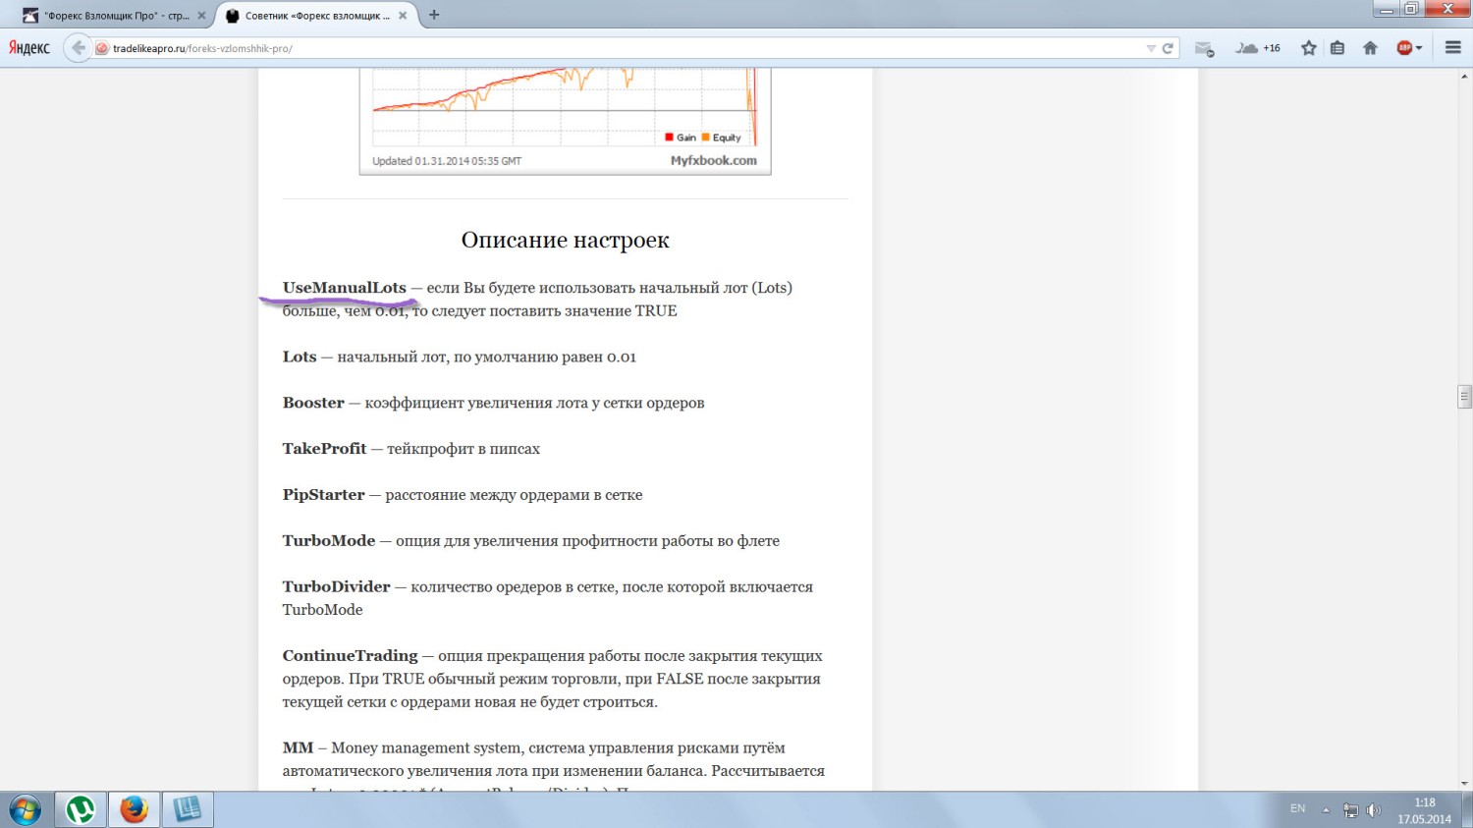The height and width of the screenshot is (828, 1473).
Task: Open the taskbar clock showing 1:18
Action: tap(1425, 810)
